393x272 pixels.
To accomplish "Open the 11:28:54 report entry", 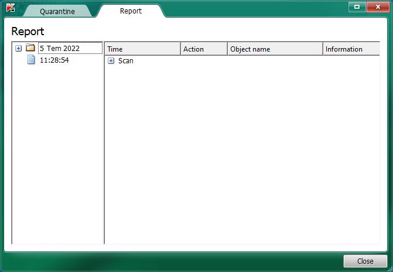I will 54,60.
